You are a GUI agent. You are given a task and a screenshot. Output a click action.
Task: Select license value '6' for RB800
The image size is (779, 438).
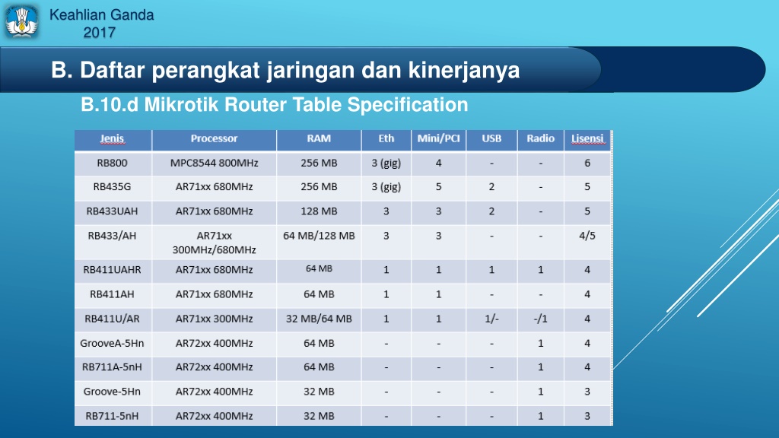point(587,163)
